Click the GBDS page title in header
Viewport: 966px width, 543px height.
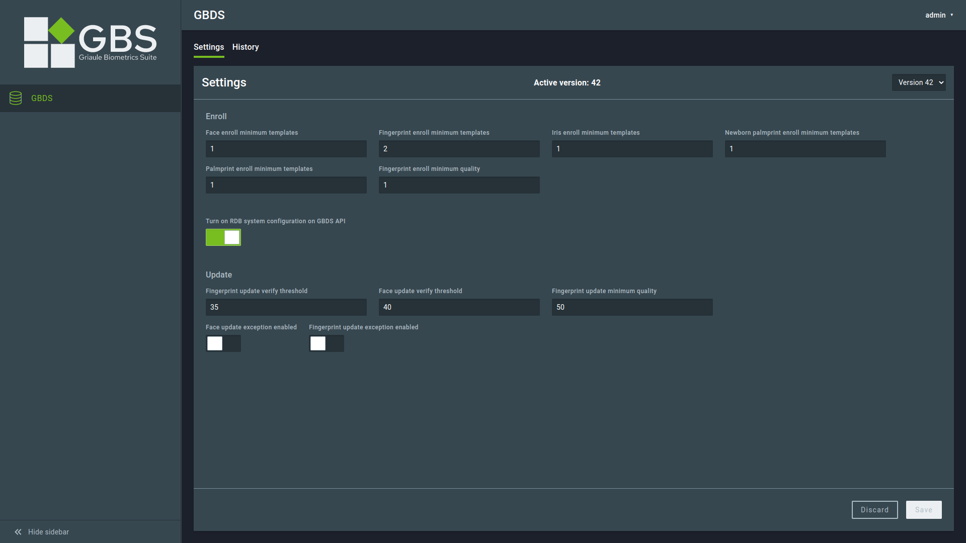pyautogui.click(x=209, y=15)
